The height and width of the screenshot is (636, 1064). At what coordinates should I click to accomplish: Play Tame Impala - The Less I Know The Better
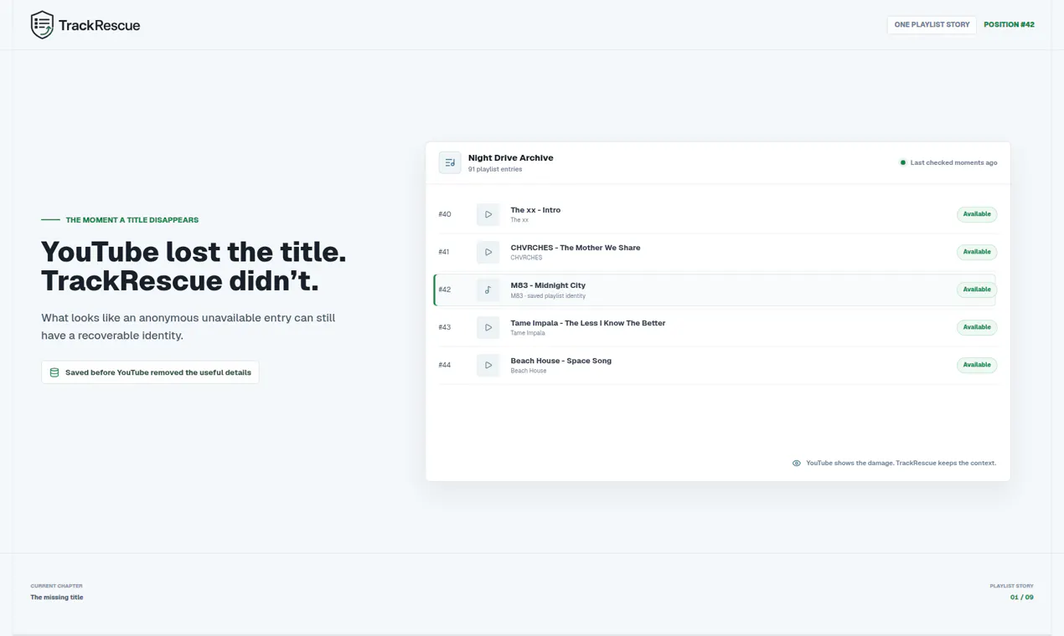[488, 327]
